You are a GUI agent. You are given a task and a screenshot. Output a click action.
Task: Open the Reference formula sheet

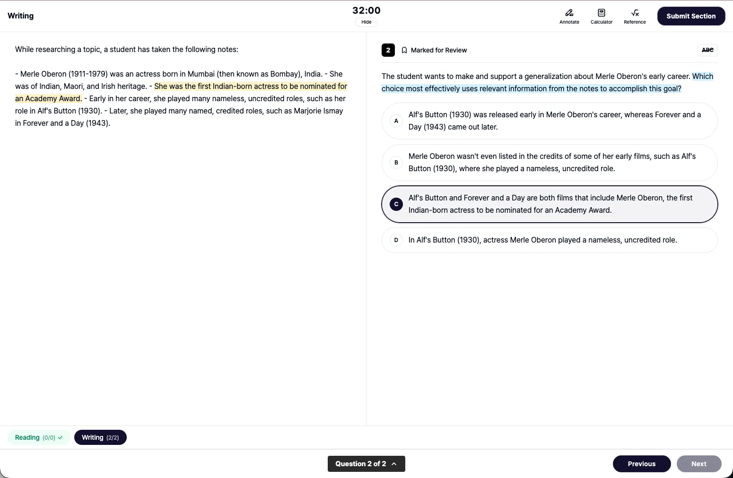(x=635, y=16)
